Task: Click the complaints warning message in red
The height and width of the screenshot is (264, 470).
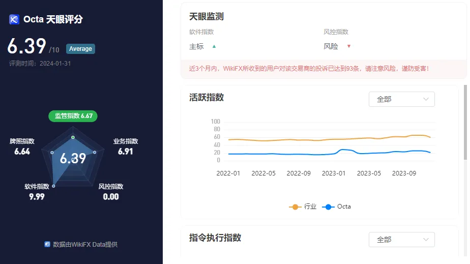Action: (309, 69)
